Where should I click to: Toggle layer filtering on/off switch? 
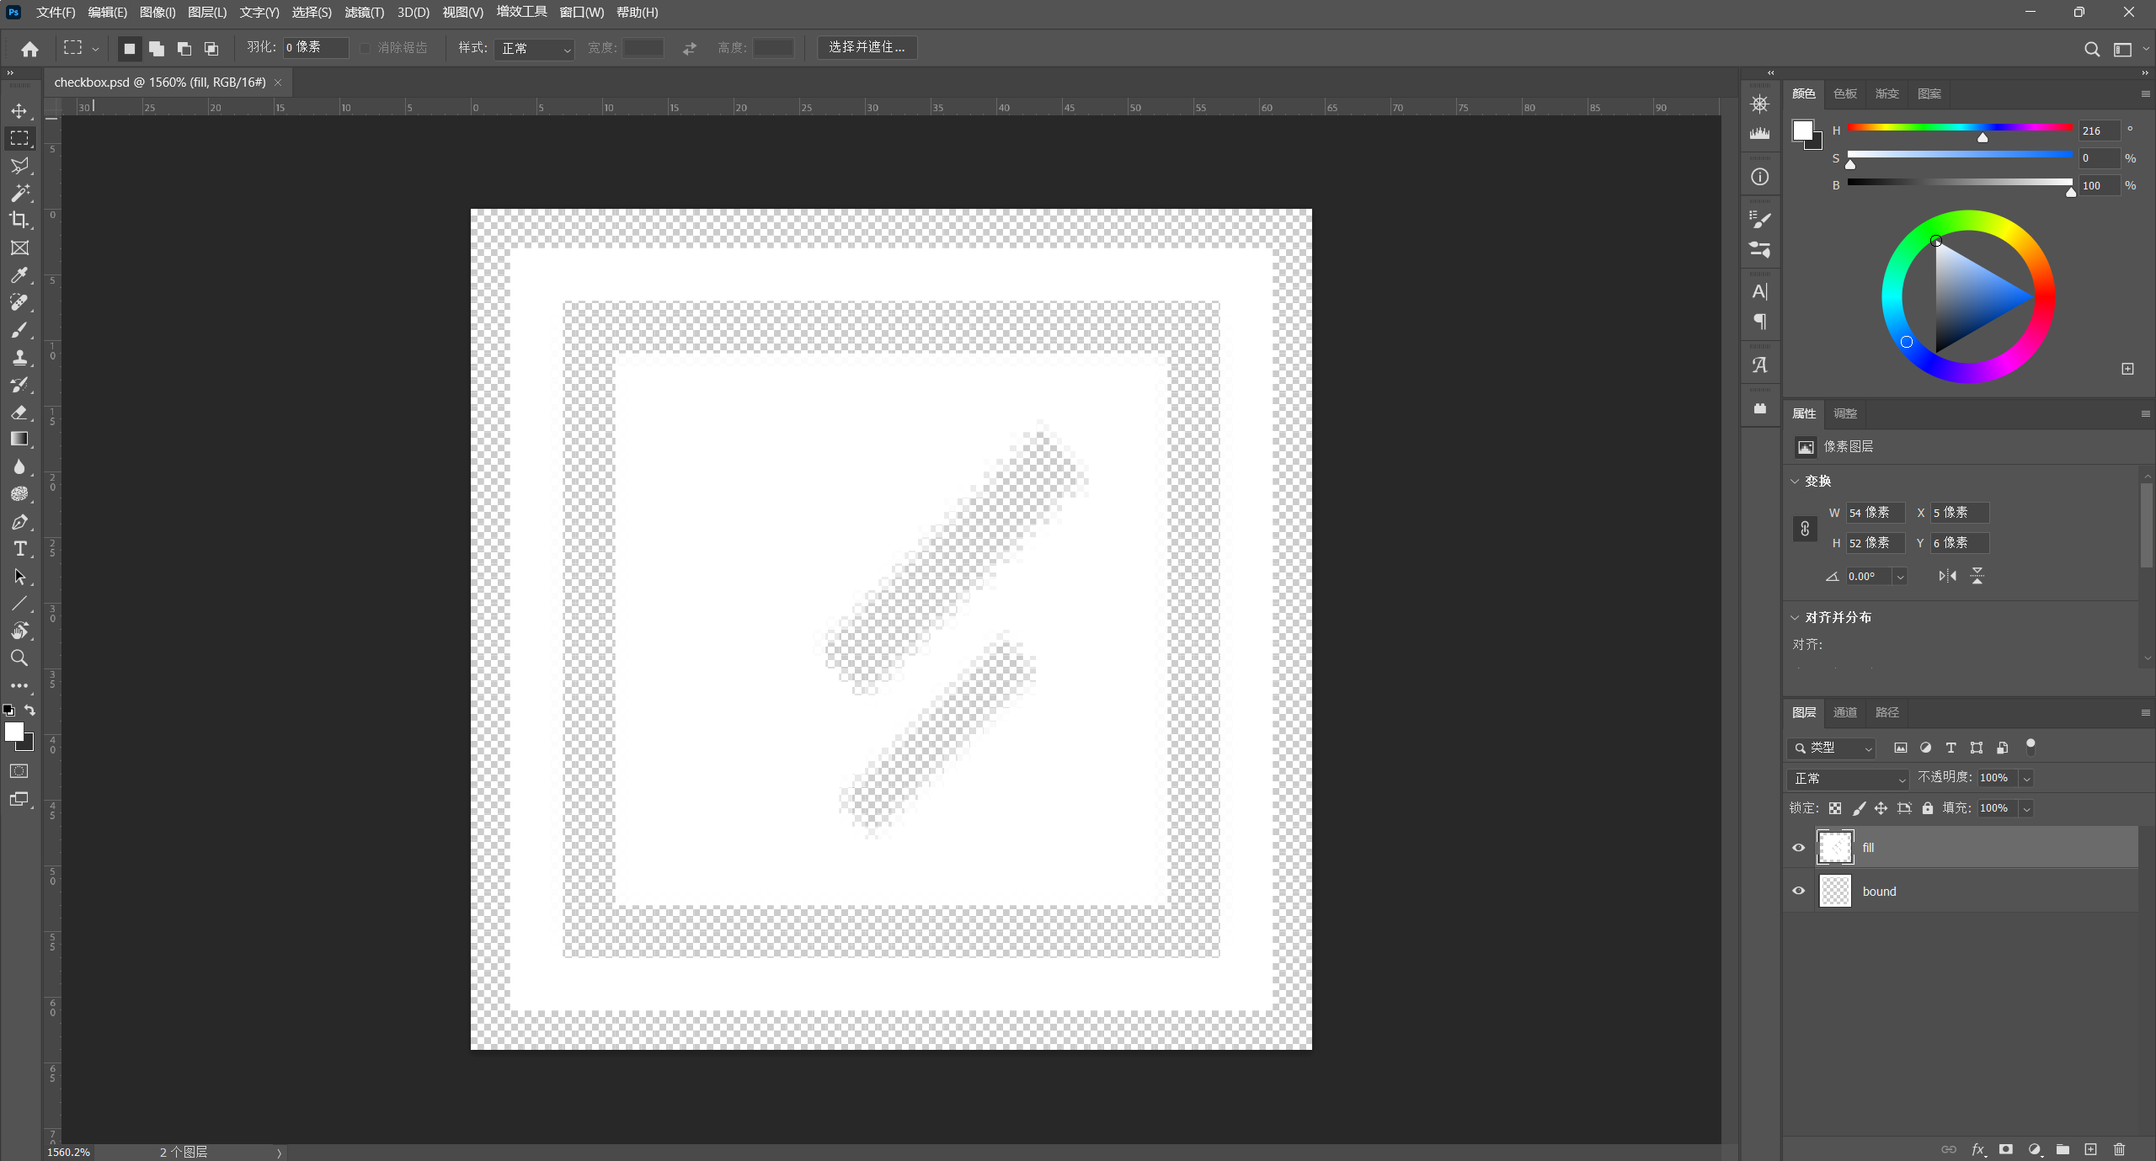coord(2031,747)
